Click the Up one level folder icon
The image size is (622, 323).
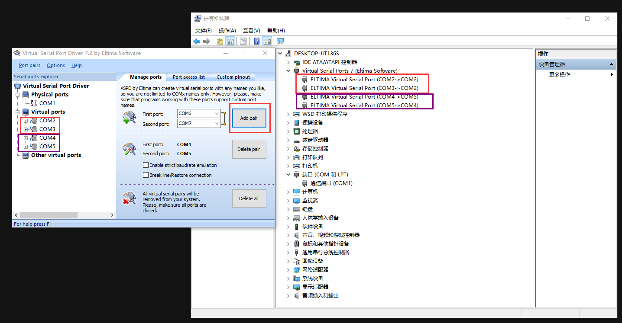click(x=220, y=42)
